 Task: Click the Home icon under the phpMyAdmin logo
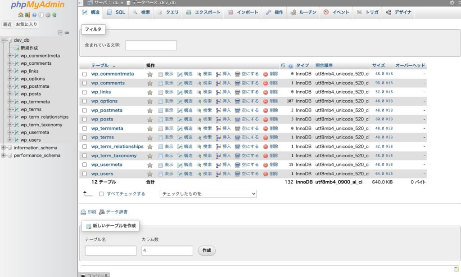click(x=21, y=15)
